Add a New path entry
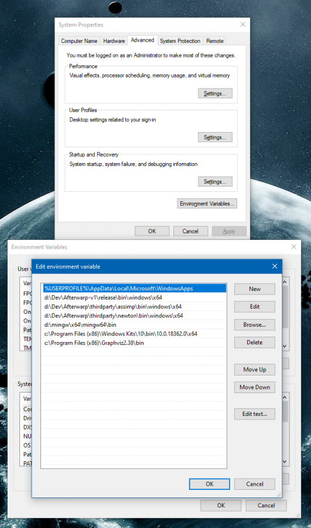The width and height of the screenshot is (311, 528). tap(255, 289)
